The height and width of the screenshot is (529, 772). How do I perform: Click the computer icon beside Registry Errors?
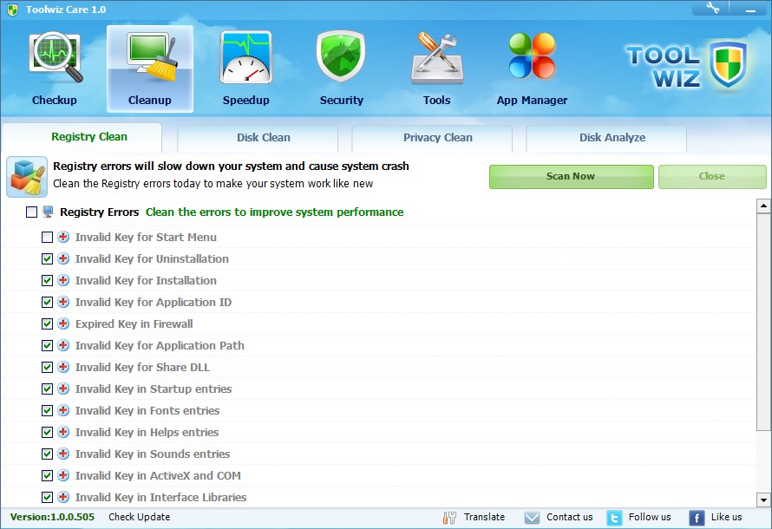[x=48, y=212]
